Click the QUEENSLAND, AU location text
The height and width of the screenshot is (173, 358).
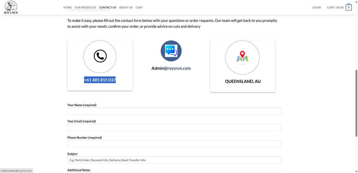pos(243,81)
